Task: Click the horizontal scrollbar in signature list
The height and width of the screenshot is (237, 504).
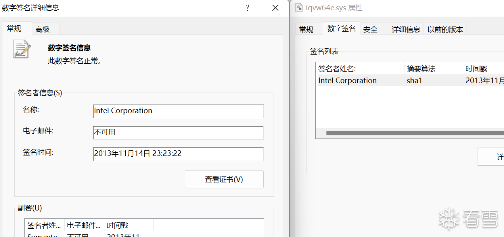Action: pyautogui.click(x=412, y=133)
